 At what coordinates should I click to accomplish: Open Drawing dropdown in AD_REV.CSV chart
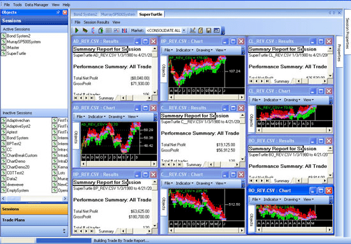pos(116,117)
